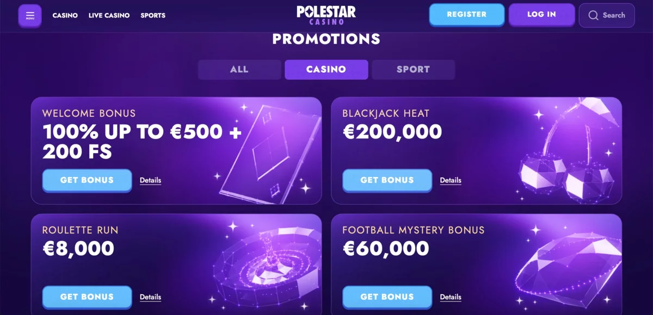Click the Search input field
The image size is (653, 315).
coord(614,15)
